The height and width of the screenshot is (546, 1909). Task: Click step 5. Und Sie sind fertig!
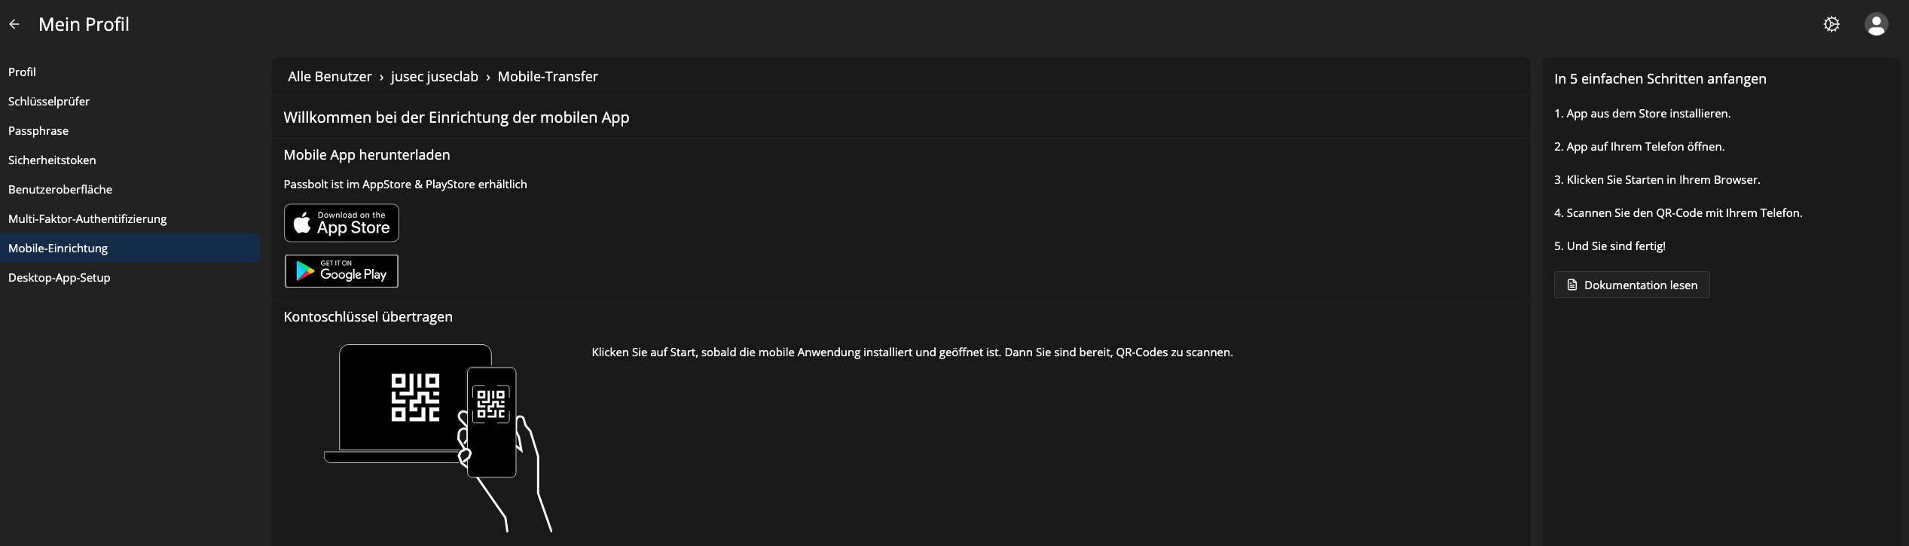click(x=1610, y=246)
